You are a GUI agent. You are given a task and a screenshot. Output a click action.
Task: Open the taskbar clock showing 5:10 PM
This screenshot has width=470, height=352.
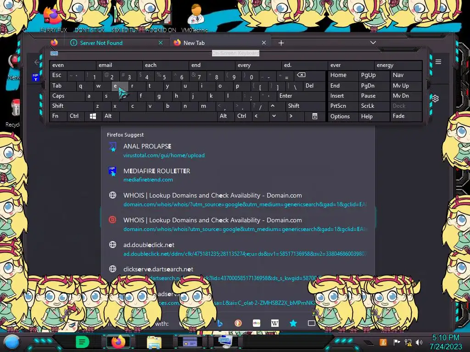coord(446,342)
